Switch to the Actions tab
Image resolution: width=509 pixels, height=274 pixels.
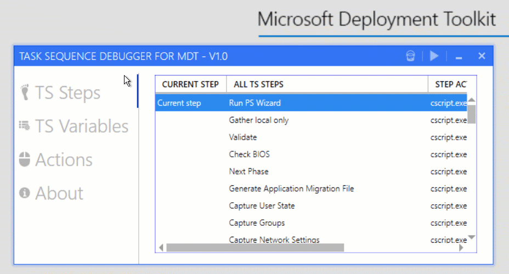pos(64,159)
